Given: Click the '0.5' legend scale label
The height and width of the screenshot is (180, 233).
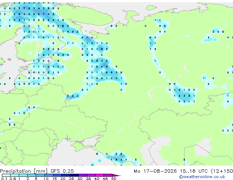Looking at the screenshot, I should point(13,179).
